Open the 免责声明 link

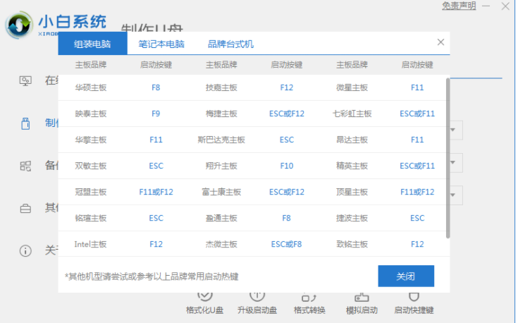458,6
